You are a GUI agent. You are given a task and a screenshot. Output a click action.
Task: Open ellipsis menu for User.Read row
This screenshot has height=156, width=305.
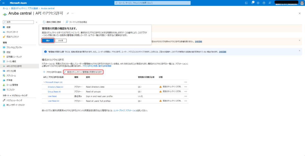[x=186, y=96]
